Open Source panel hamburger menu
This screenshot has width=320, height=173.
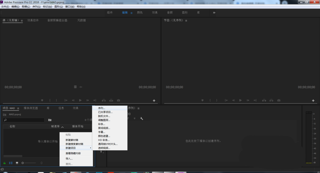22,20
